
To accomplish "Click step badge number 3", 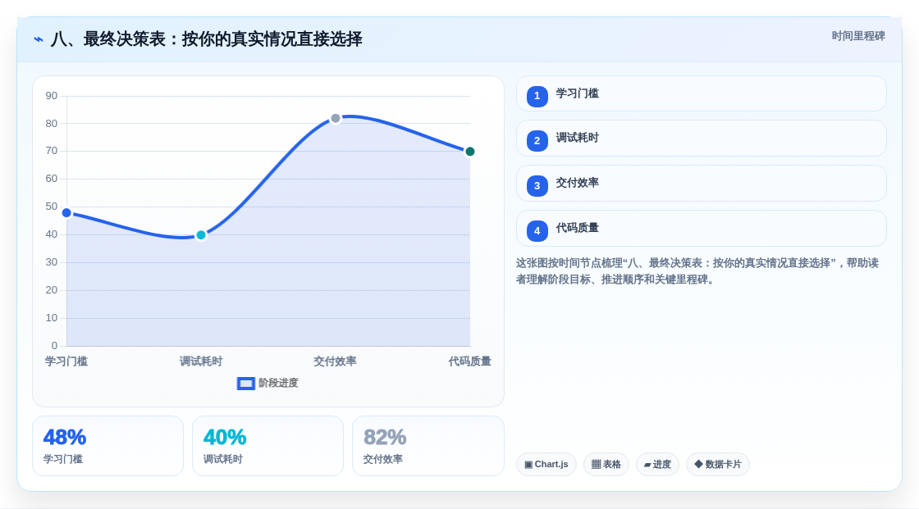I will (537, 186).
